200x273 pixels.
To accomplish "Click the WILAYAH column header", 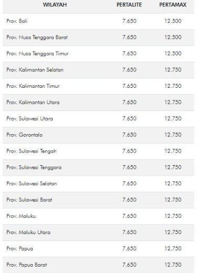I will pos(55,5).
